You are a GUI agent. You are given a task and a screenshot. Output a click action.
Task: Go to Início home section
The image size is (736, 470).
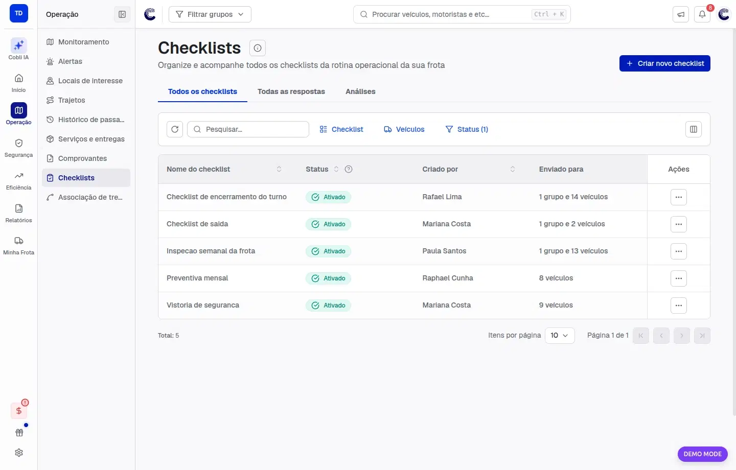[x=18, y=83]
